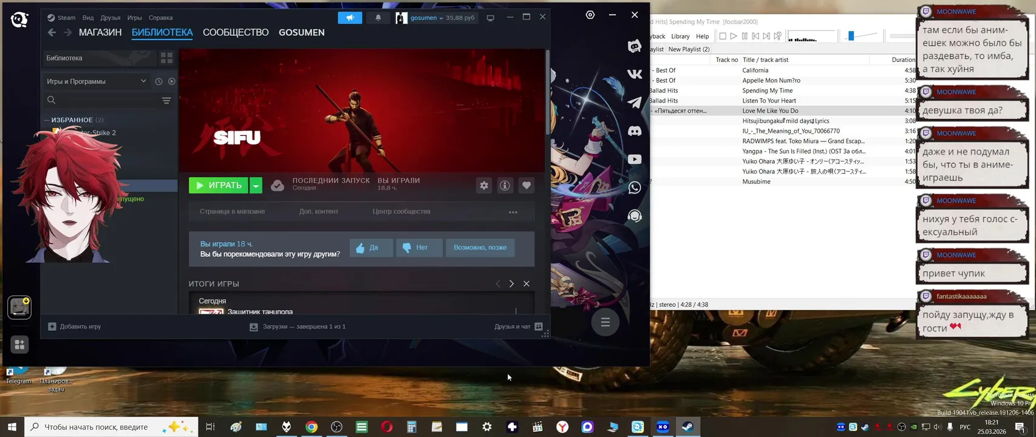Skip to next track in foobar2000
Screen dimensions: 1036x437
point(766,36)
